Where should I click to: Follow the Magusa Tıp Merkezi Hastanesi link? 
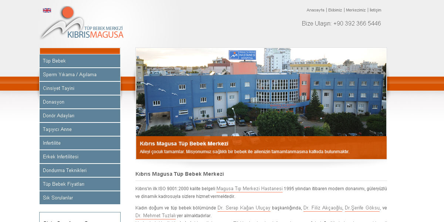[249, 189]
